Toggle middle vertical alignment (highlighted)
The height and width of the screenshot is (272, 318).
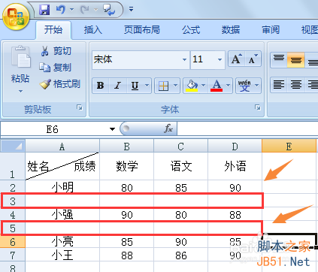click(x=296, y=59)
